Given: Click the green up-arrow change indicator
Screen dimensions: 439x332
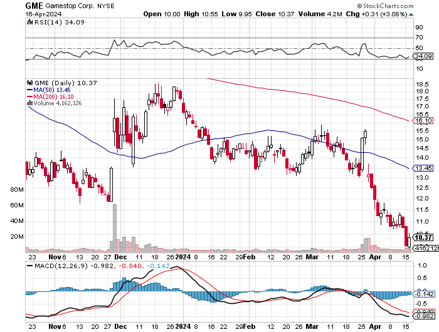Looking at the screenshot, I should [x=411, y=14].
